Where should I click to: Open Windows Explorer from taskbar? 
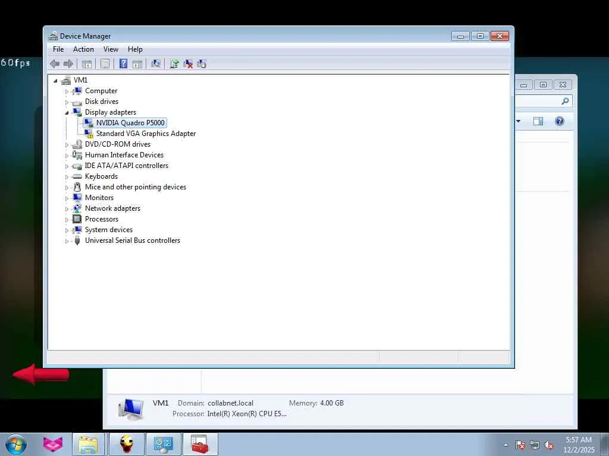(x=88, y=444)
